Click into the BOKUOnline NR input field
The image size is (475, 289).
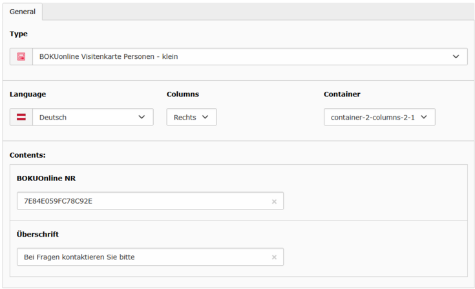(150, 201)
